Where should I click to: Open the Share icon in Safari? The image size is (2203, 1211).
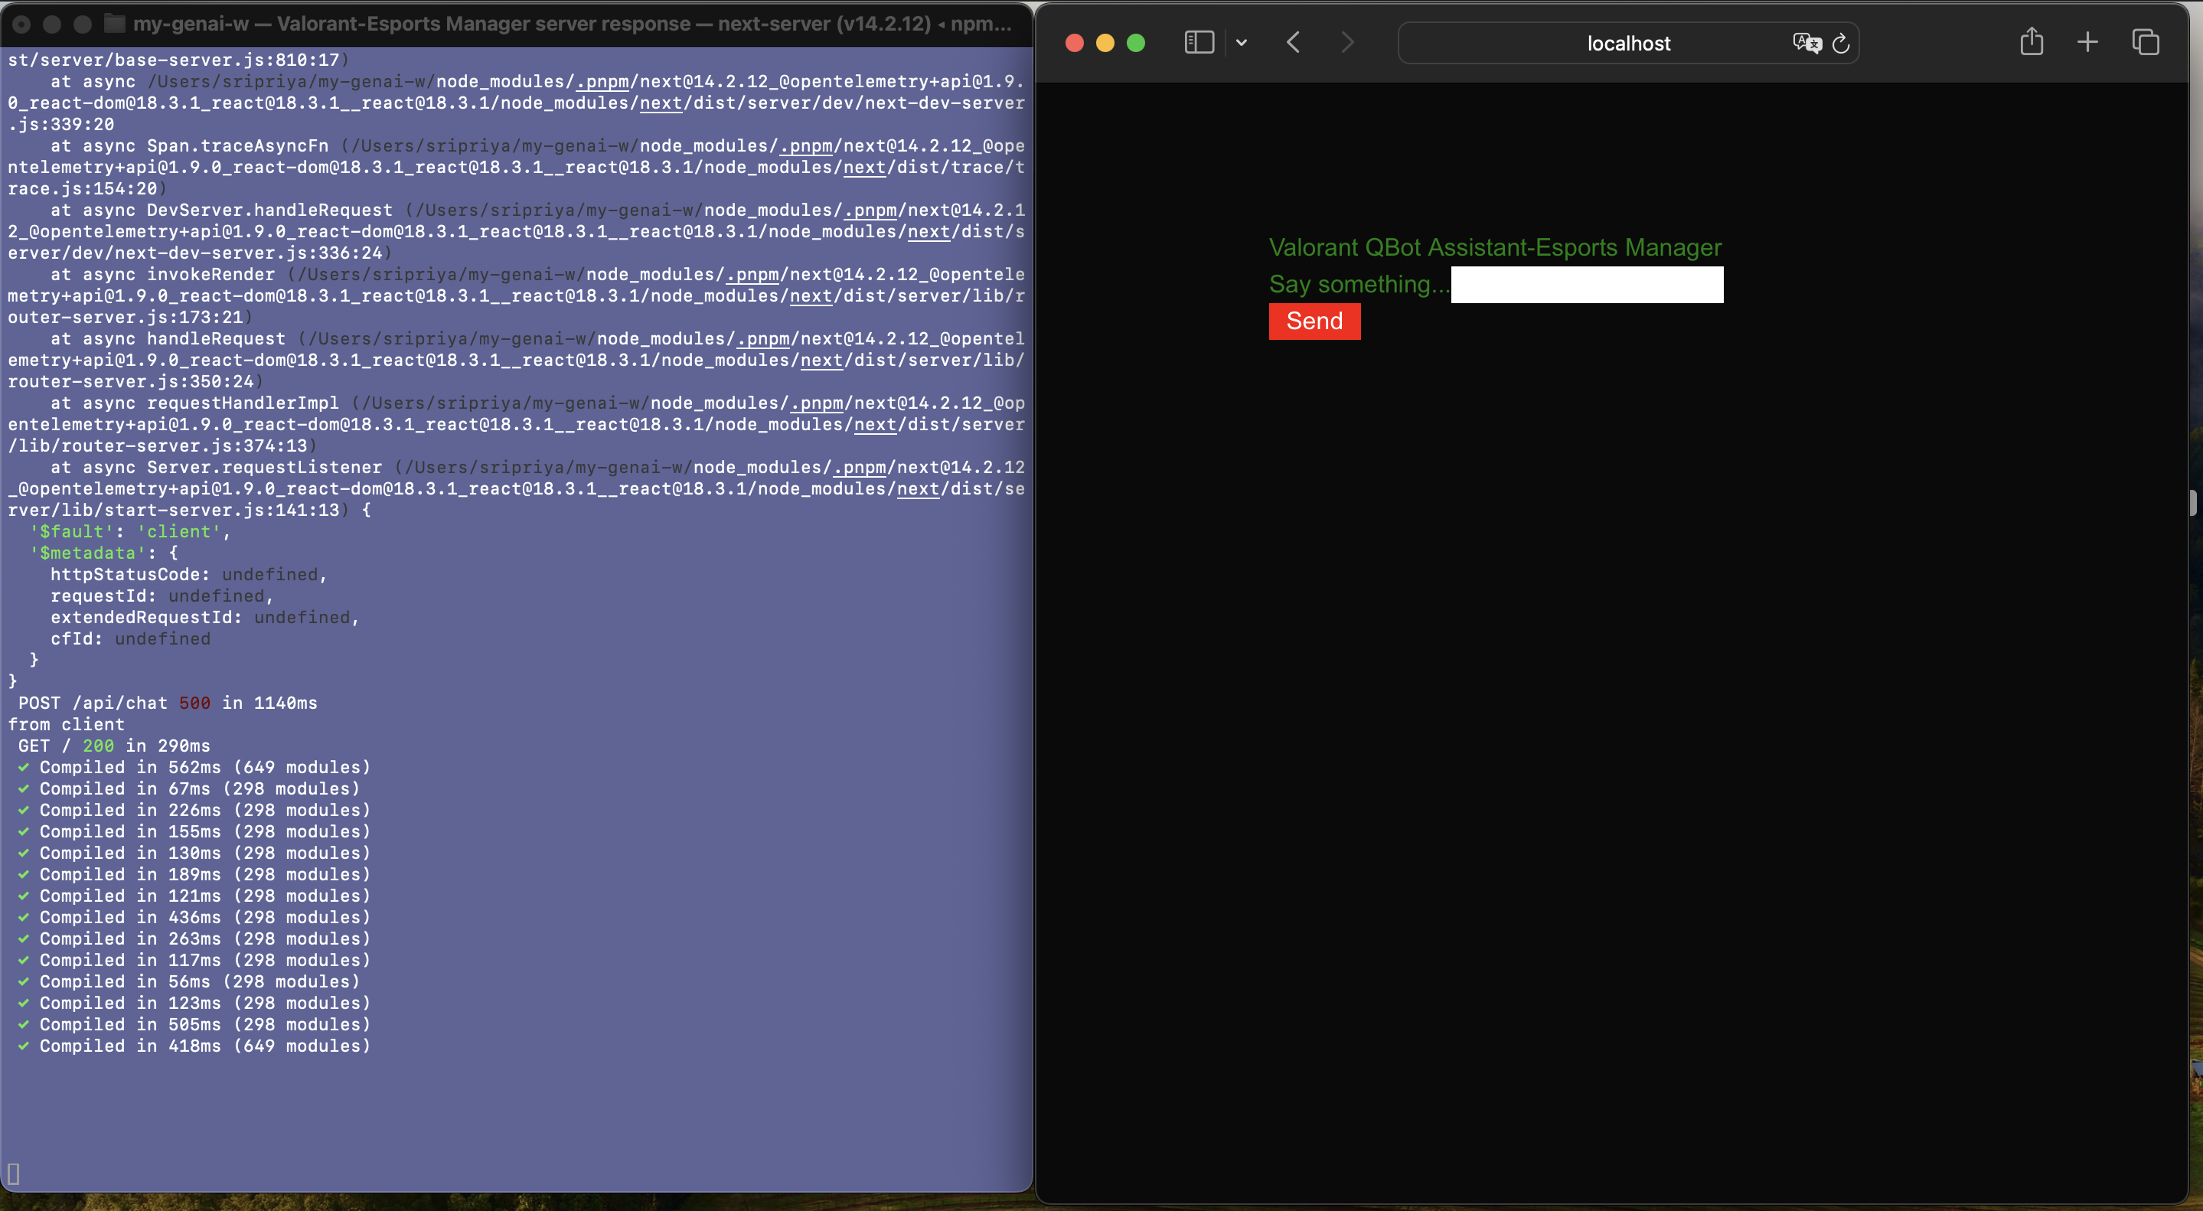coord(2031,42)
